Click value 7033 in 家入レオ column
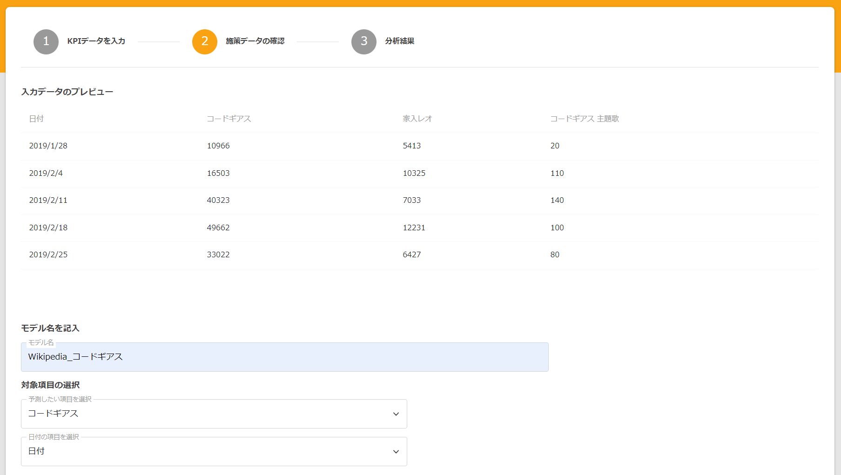841x475 pixels. point(412,200)
